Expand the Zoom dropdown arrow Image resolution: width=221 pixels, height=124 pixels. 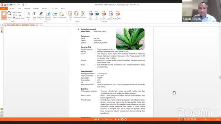coord(10,19)
